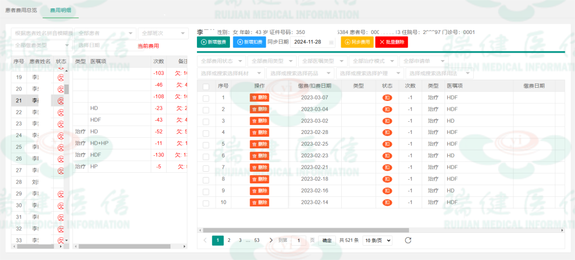Delete the 2023-02-28 fee record
This screenshot has width=575, height=260.
click(x=259, y=132)
